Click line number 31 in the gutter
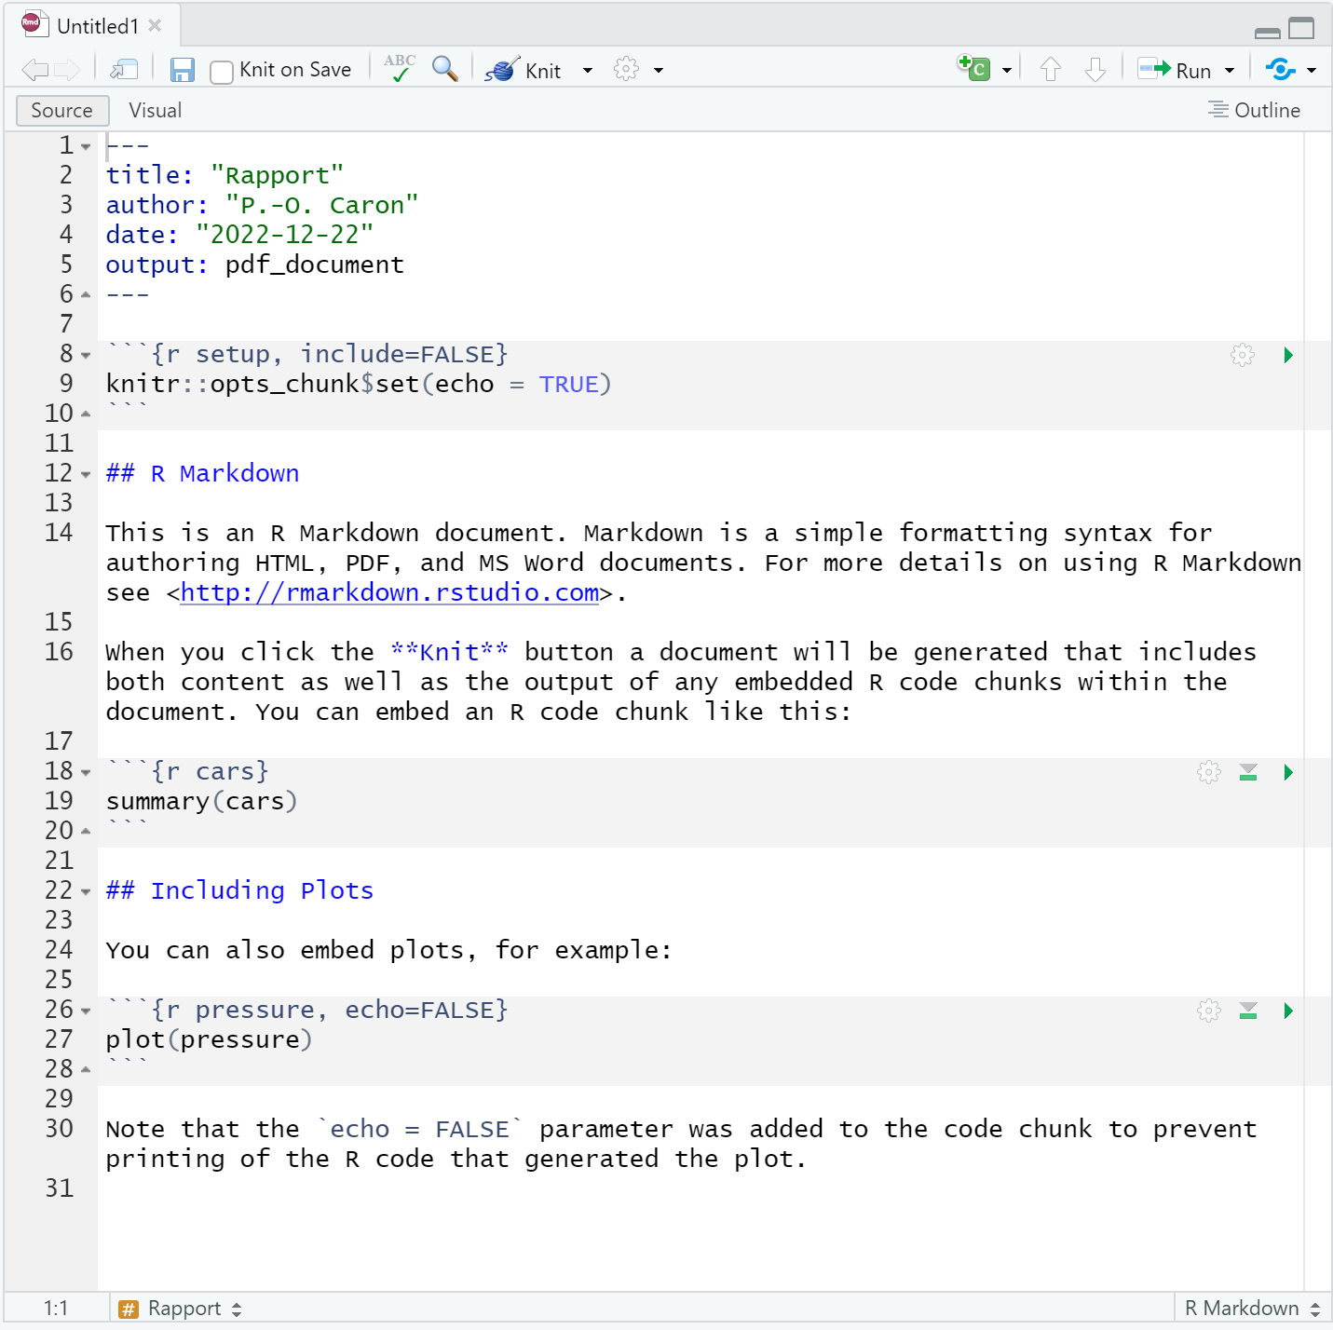 tap(59, 1188)
